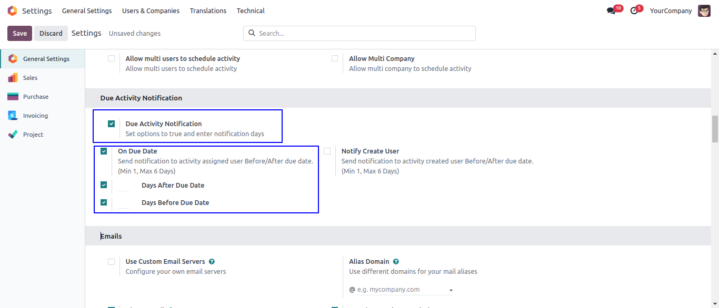Expand the Alias Domain dropdown

451,290
